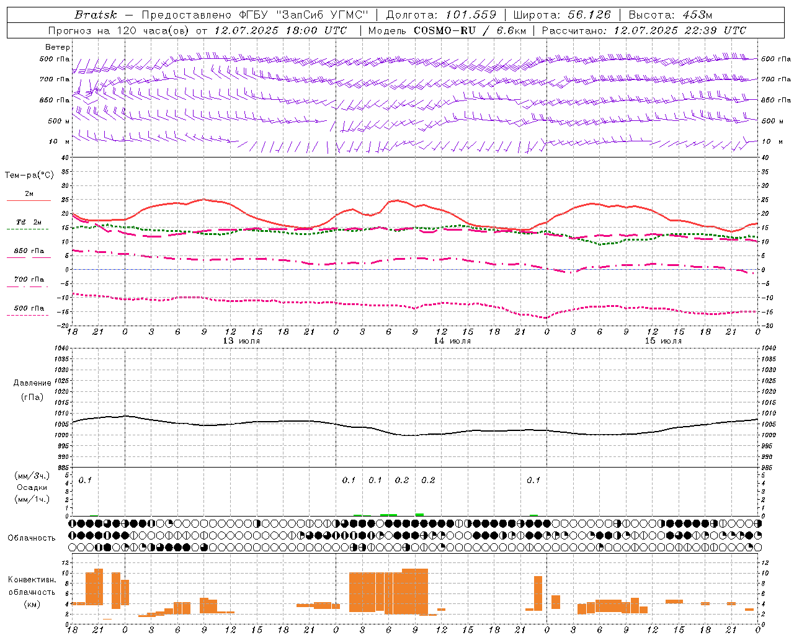Click the 15 июля date label
This screenshot has height=635, width=794.
(x=663, y=340)
